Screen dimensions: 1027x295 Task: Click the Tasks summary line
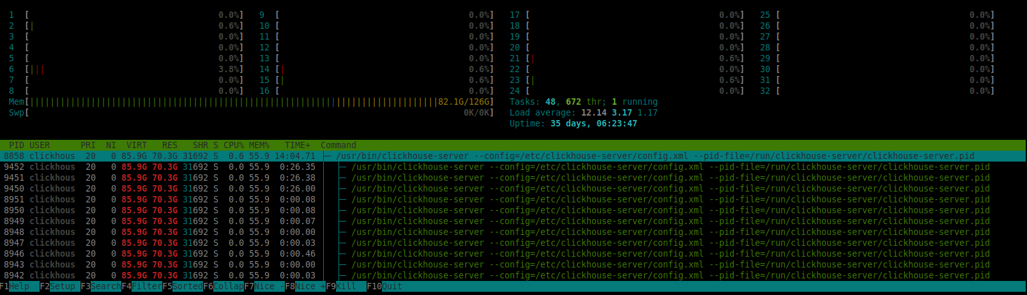[584, 102]
